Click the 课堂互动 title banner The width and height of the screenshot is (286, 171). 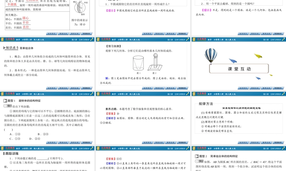(239, 69)
